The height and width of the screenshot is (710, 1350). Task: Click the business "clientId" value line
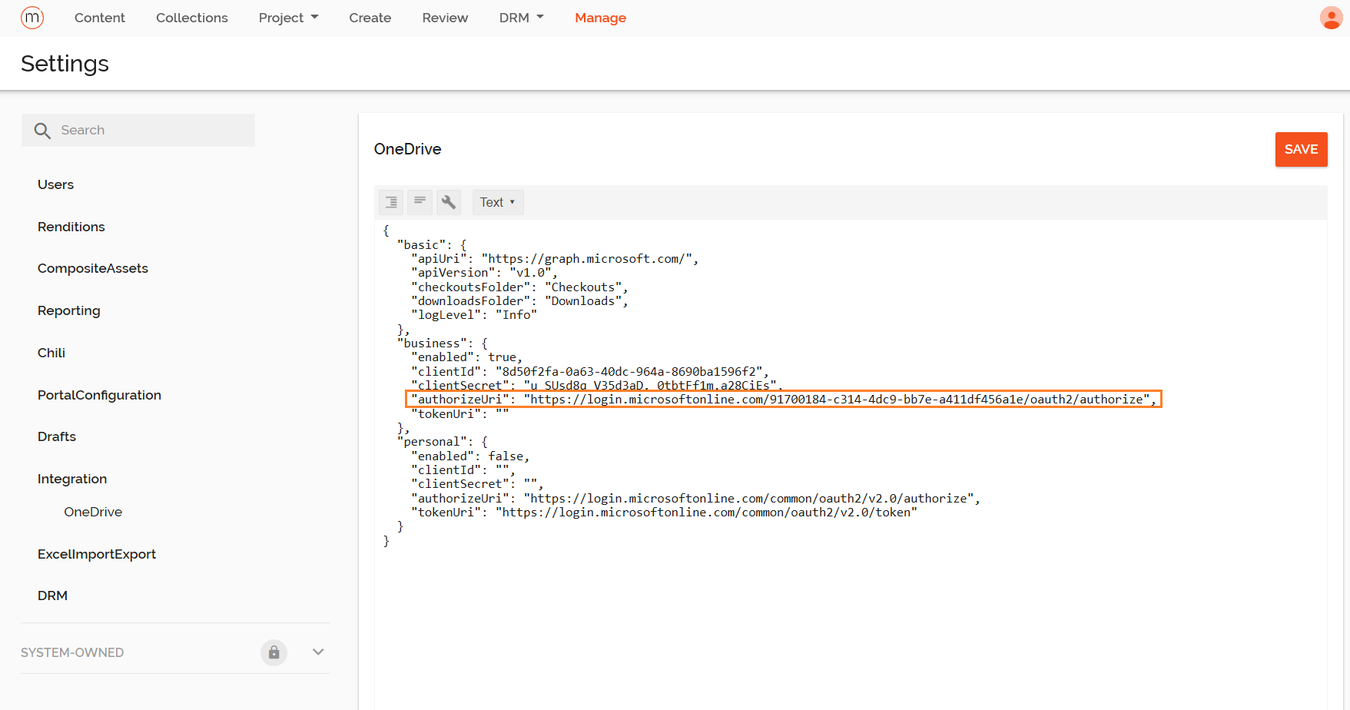590,372
